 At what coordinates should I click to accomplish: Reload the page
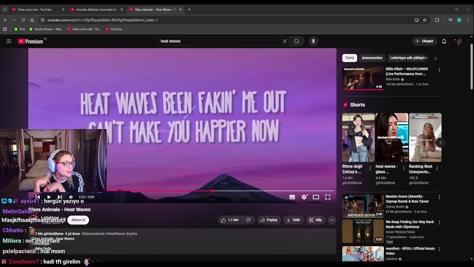click(23, 20)
